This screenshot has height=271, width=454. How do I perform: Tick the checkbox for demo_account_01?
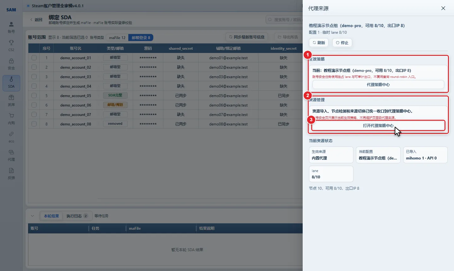coord(34,58)
